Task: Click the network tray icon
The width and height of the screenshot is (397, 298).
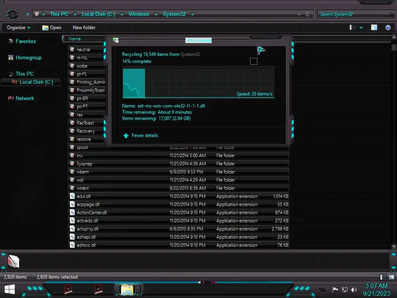Action: click(344, 289)
